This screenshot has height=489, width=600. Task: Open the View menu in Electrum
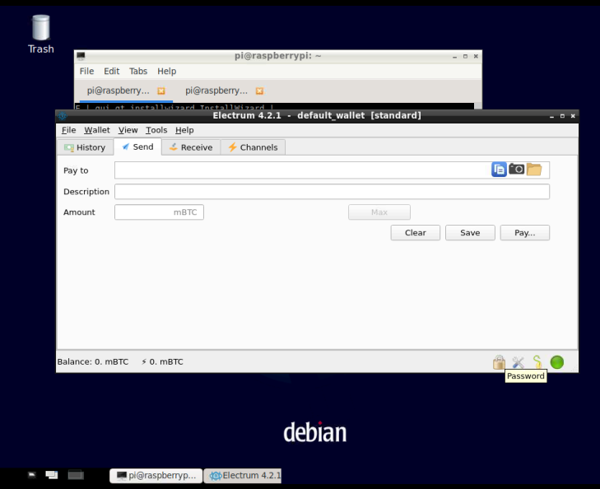point(128,130)
